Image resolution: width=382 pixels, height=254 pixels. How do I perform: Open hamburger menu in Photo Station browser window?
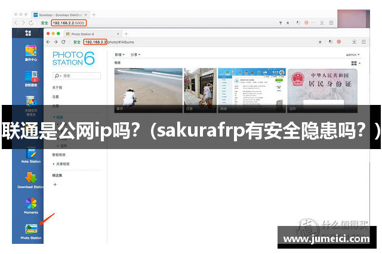click(x=363, y=42)
